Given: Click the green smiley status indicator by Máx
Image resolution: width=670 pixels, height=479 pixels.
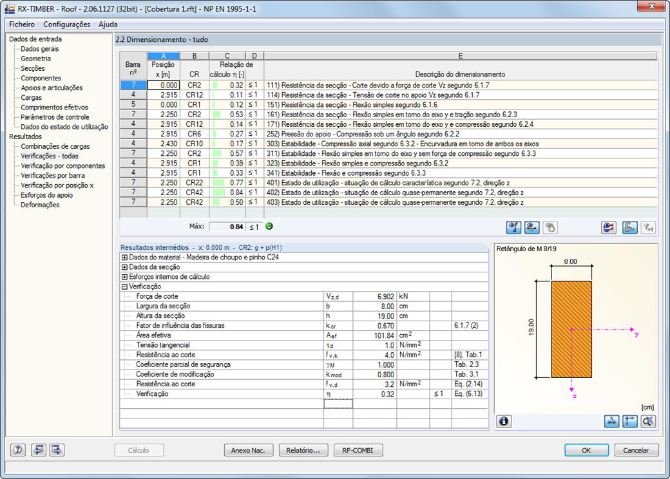Looking at the screenshot, I should [x=269, y=226].
